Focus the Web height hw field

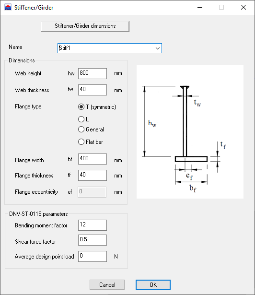93,73
